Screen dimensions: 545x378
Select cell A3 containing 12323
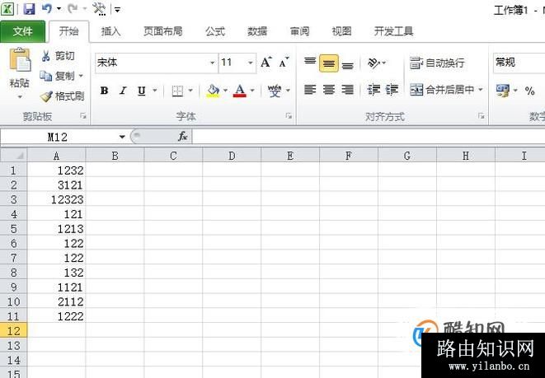(57, 199)
